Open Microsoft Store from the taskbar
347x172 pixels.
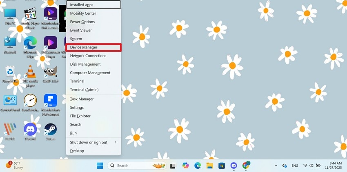point(222,165)
